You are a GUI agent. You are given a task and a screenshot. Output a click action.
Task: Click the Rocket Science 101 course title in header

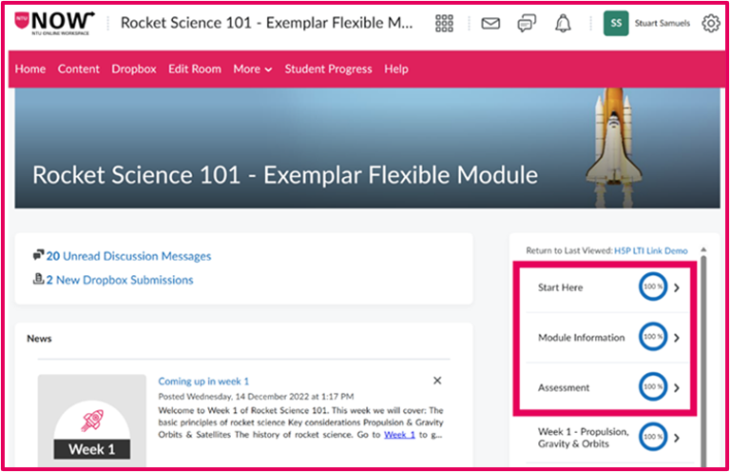[x=266, y=23]
